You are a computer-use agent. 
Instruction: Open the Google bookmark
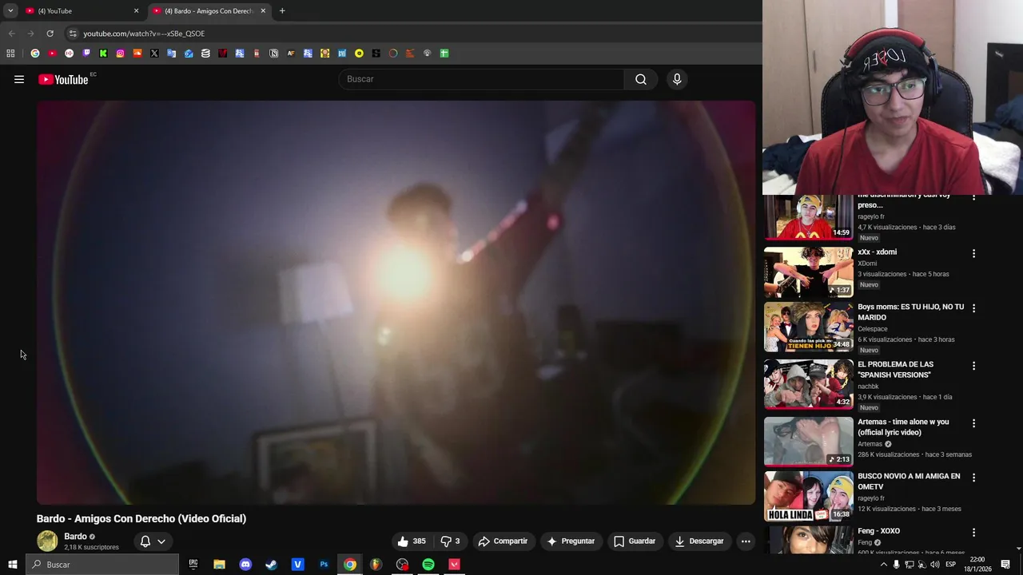point(35,54)
